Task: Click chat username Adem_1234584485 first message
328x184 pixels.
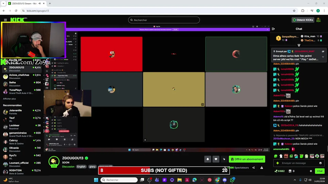Action: [x=284, y=64]
